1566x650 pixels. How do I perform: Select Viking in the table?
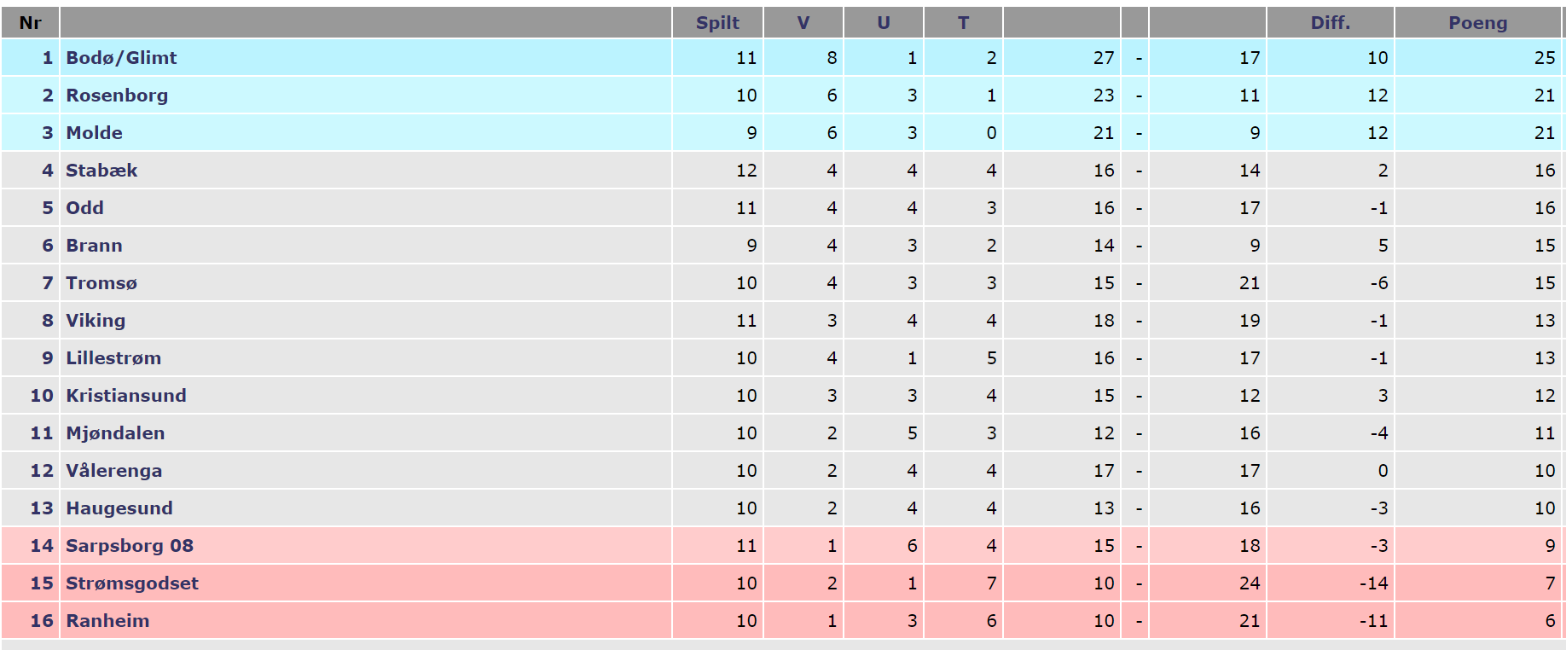point(96,321)
